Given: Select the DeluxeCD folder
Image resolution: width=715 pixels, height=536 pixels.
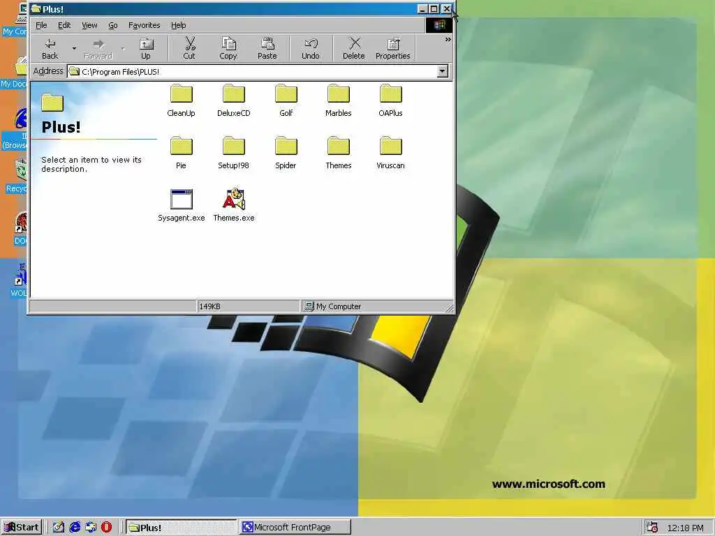Looking at the screenshot, I should pos(233,100).
